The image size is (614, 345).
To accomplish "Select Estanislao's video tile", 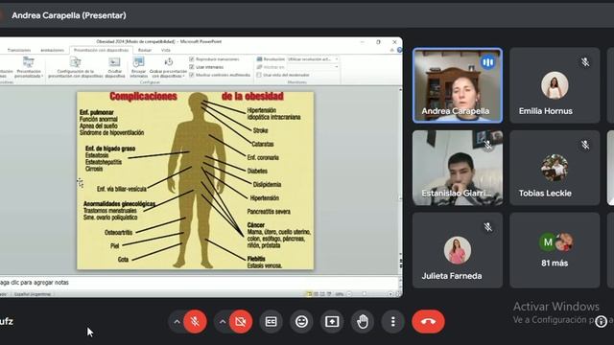I will click(458, 168).
